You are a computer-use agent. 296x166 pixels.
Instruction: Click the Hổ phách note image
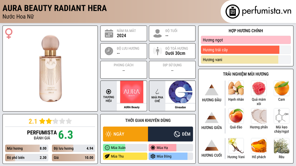pyautogui.click(x=259, y=146)
